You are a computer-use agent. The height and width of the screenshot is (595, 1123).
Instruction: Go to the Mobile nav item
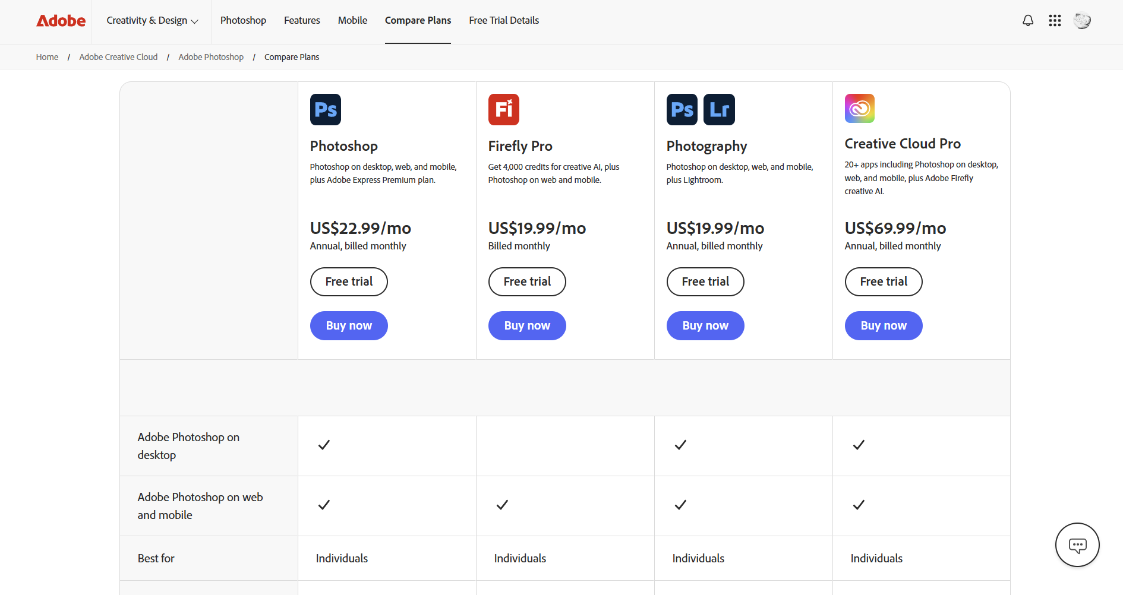[352, 21]
